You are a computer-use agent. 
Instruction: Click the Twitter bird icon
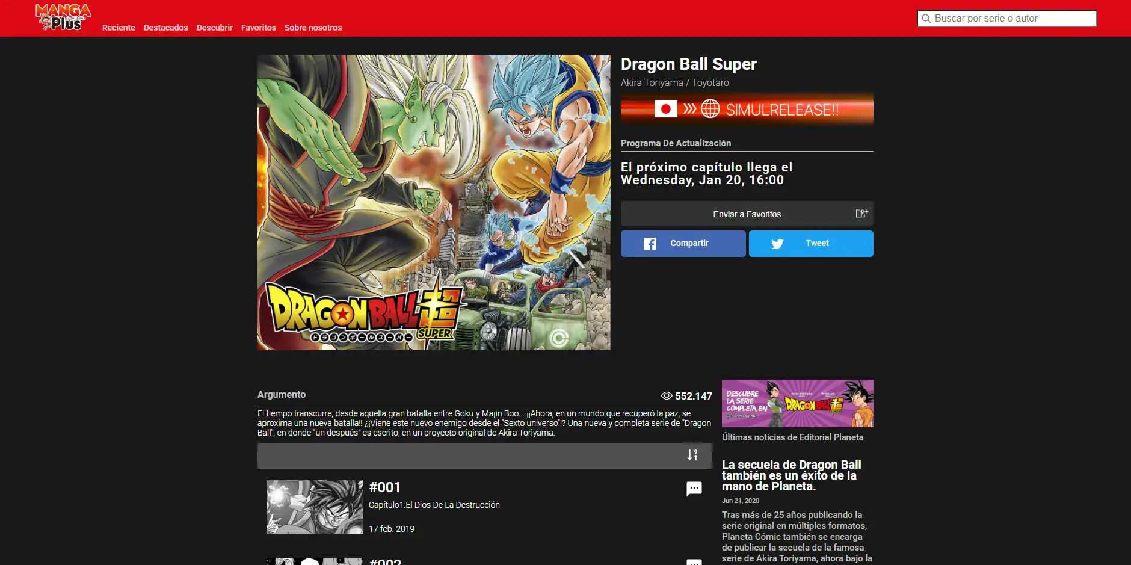tap(777, 244)
